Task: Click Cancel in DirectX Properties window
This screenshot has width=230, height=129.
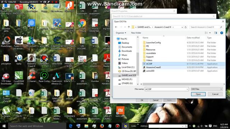Action: (x=156, y=100)
